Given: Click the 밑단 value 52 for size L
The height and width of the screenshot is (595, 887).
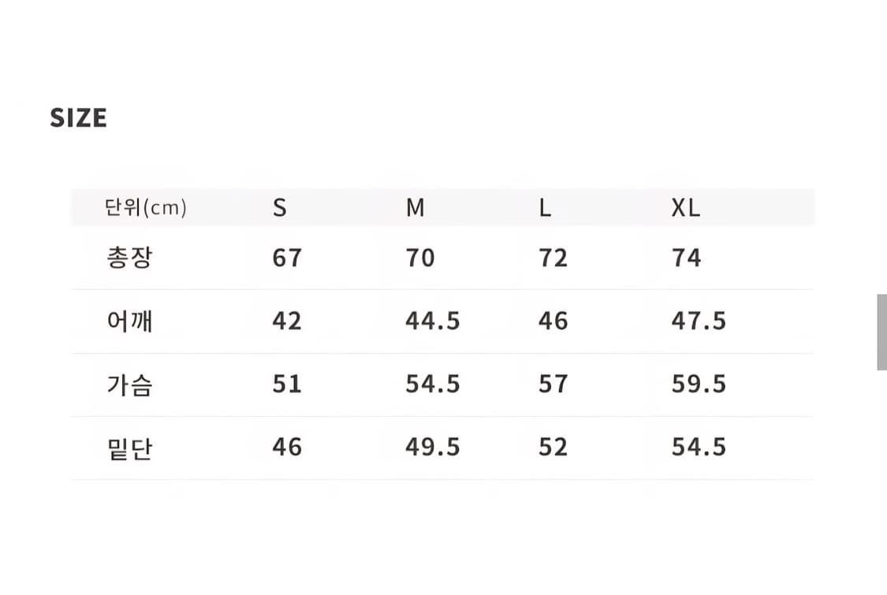Looking at the screenshot, I should [553, 447].
